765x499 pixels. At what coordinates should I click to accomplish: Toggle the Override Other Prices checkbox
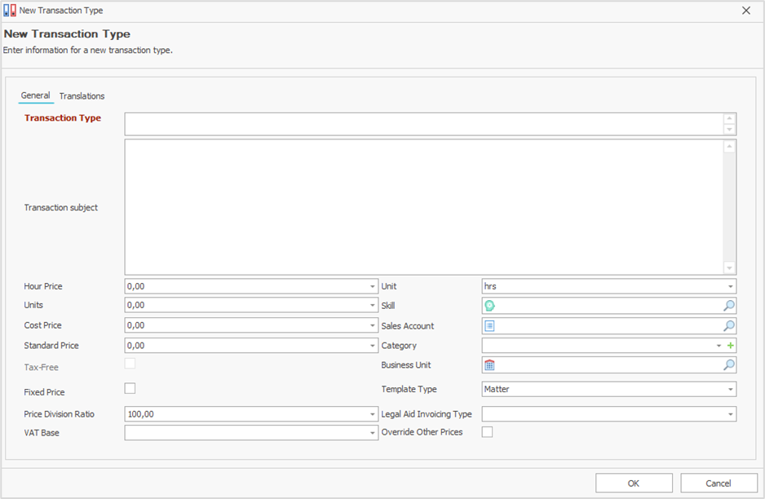click(x=487, y=432)
